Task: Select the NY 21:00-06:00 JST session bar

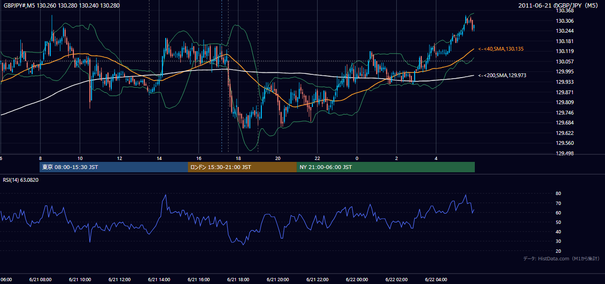Action: (x=386, y=167)
